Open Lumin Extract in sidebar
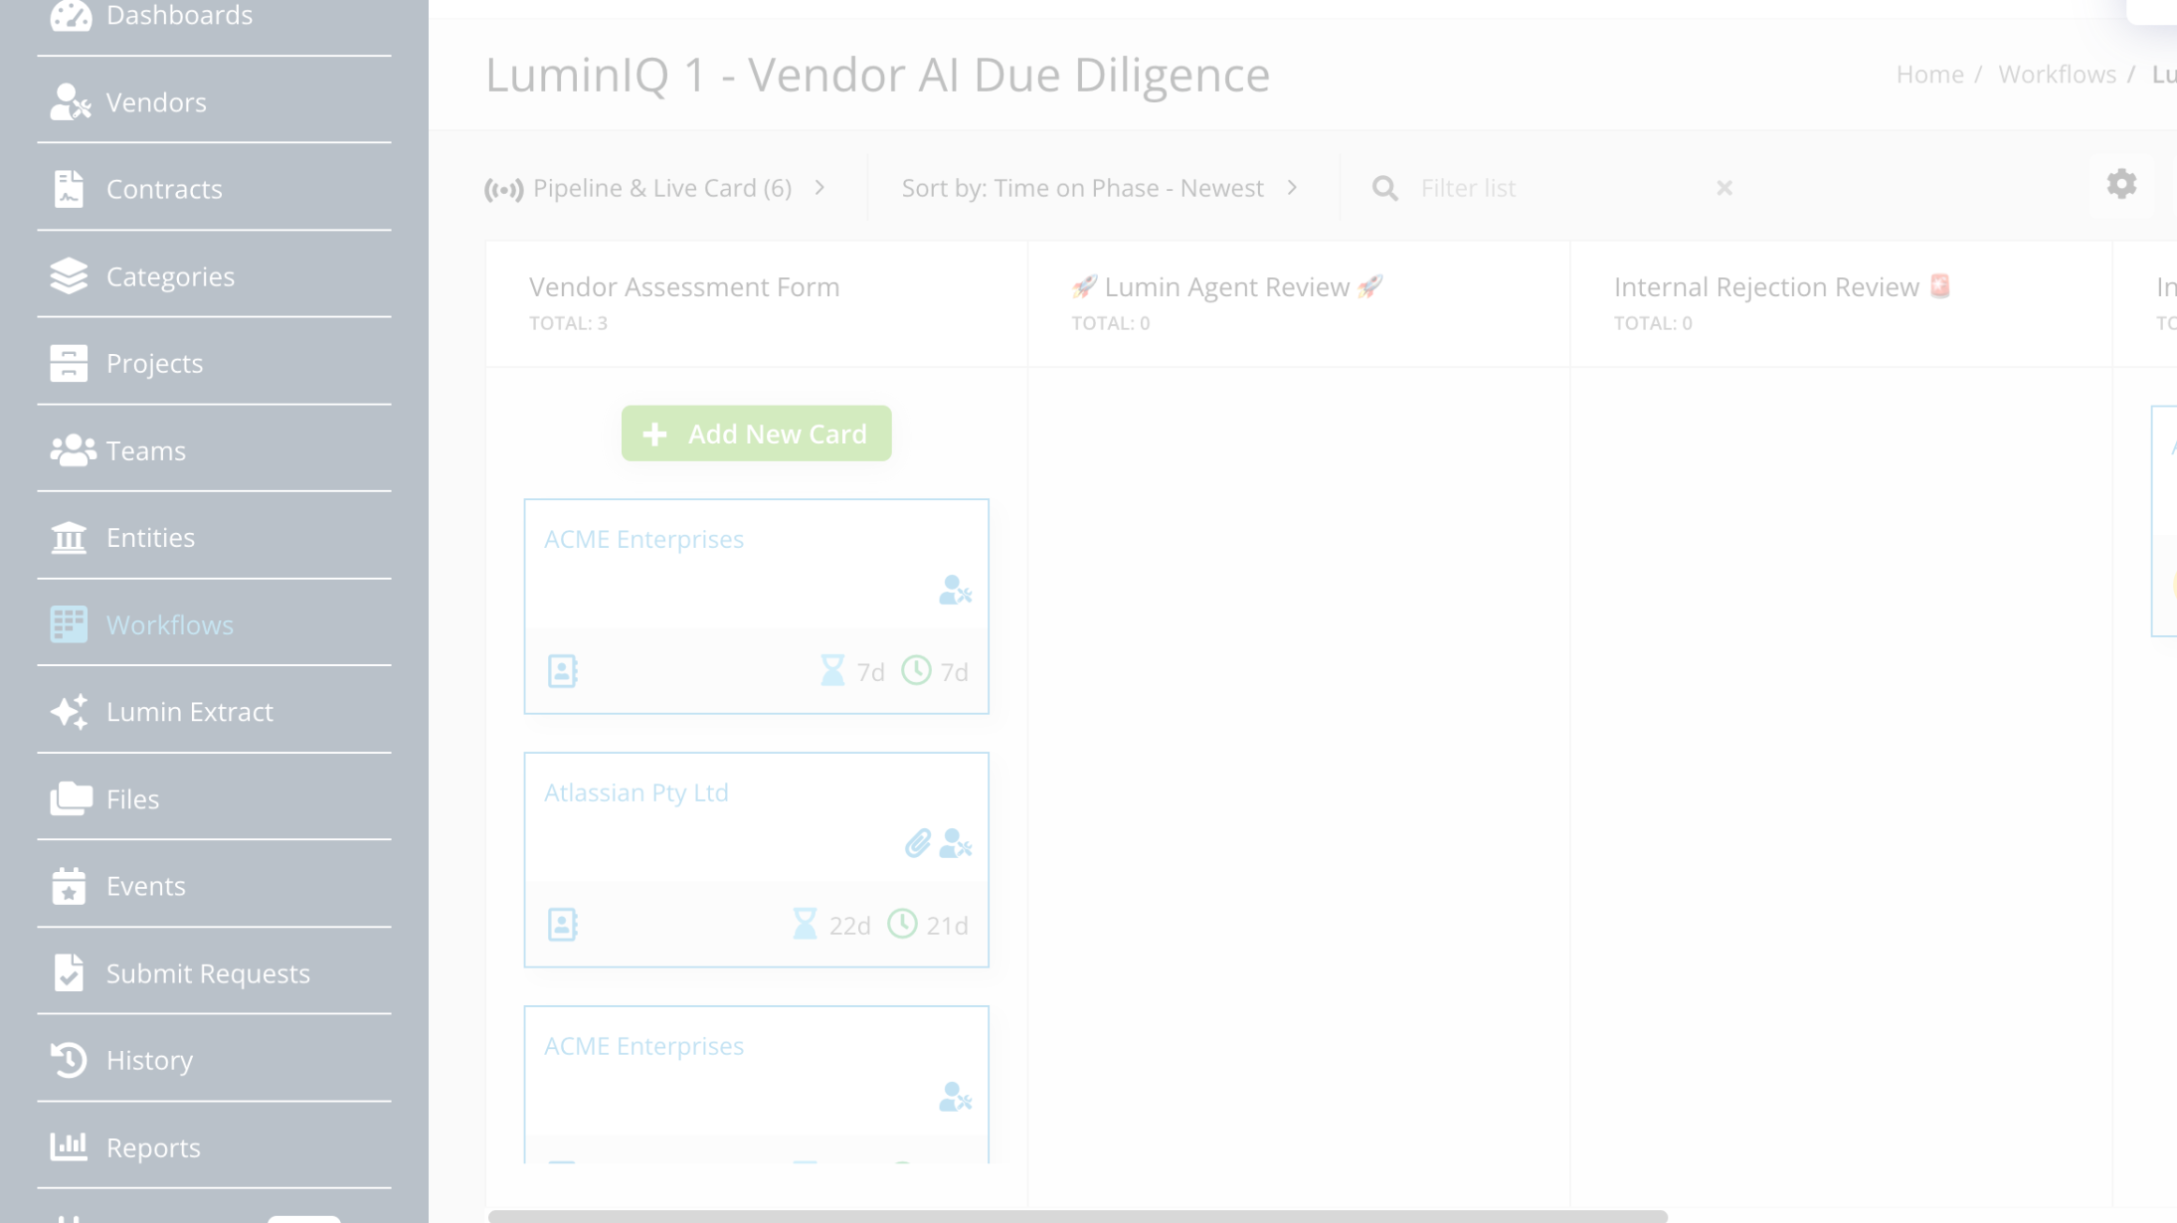 189,712
